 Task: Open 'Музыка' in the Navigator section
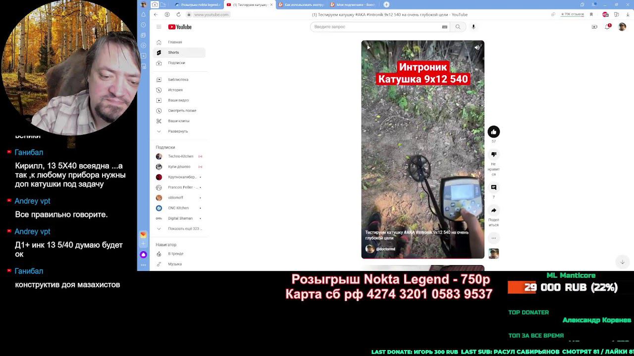tap(179, 264)
